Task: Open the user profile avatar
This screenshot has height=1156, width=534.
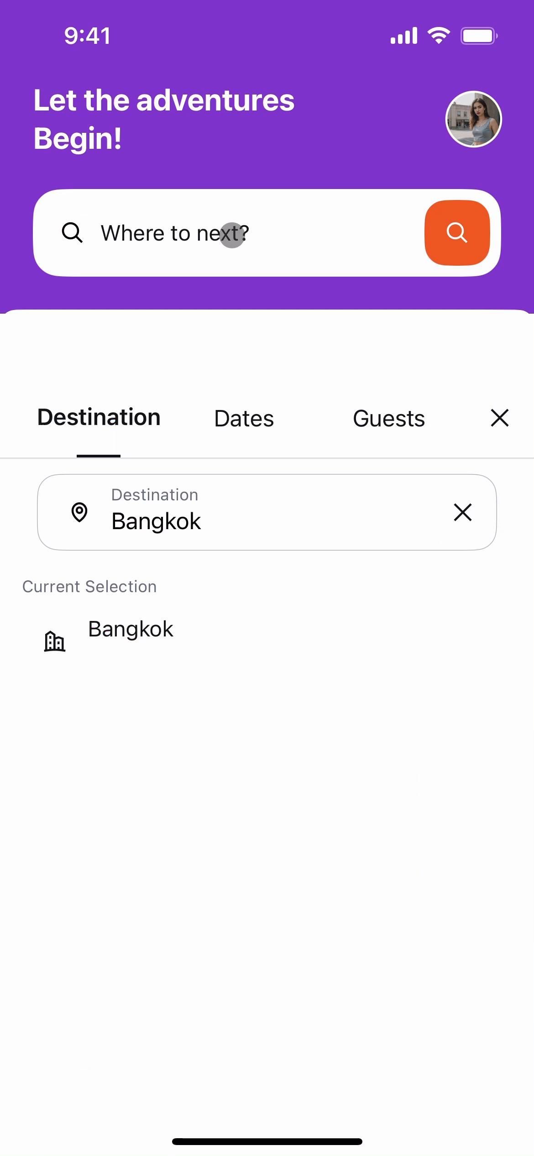Action: pyautogui.click(x=473, y=119)
